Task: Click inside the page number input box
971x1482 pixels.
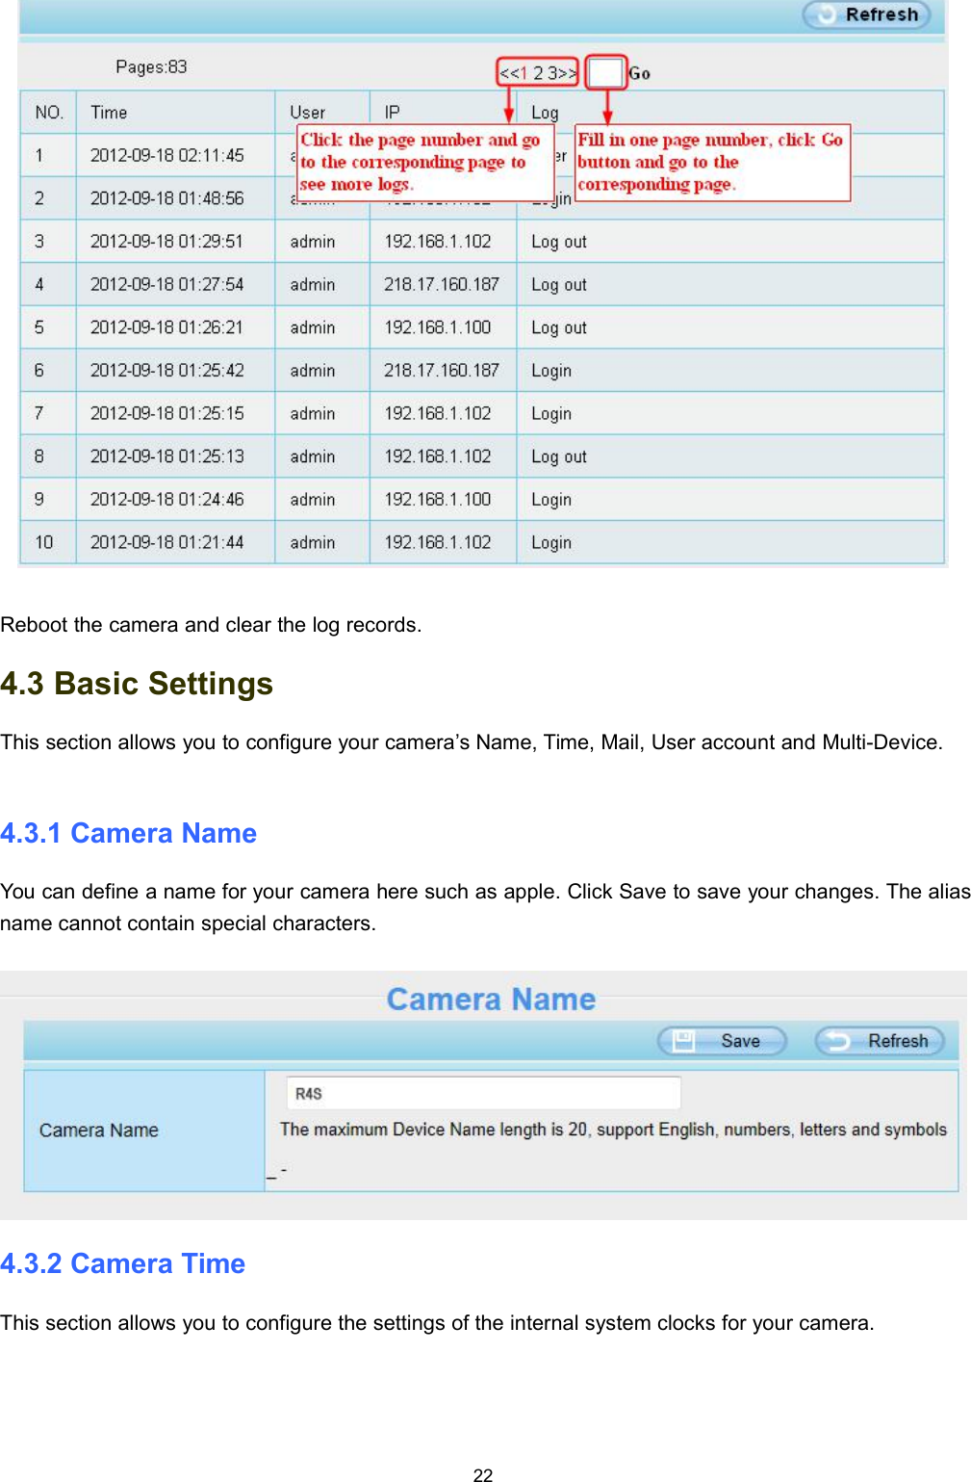Action: click(605, 72)
